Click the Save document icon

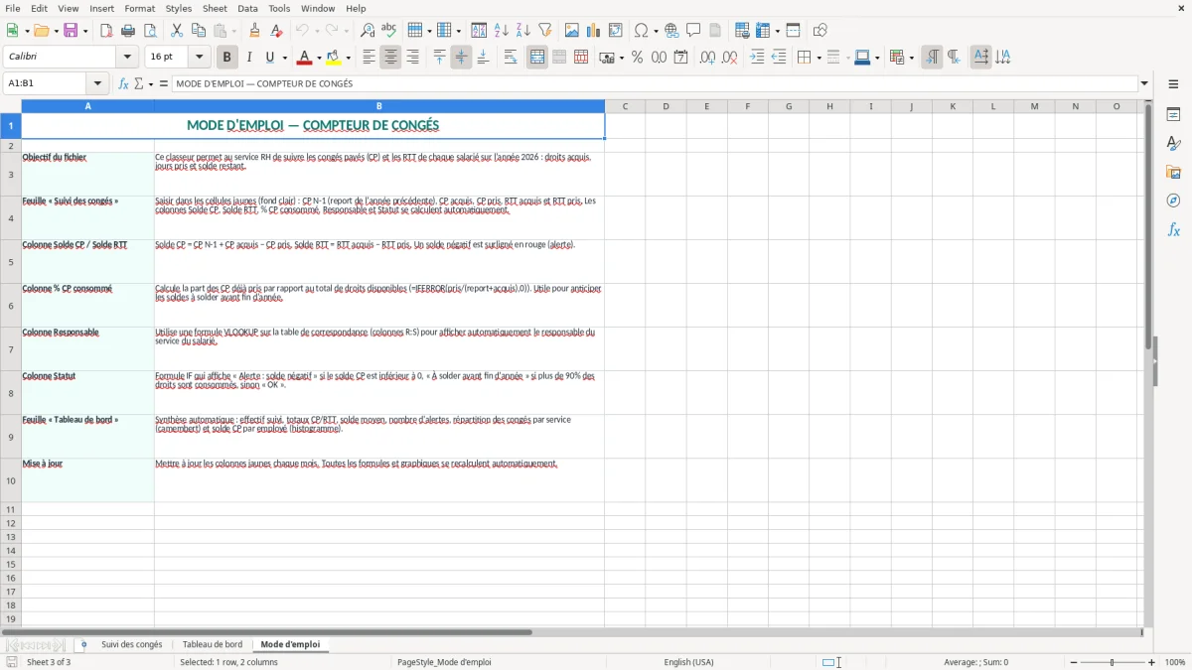[71, 31]
